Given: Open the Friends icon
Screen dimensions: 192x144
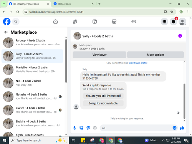Looking at the screenshot, I should coord(75,22).
